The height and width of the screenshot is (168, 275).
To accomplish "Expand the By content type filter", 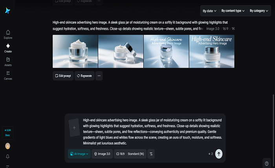I will pos(233,11).
